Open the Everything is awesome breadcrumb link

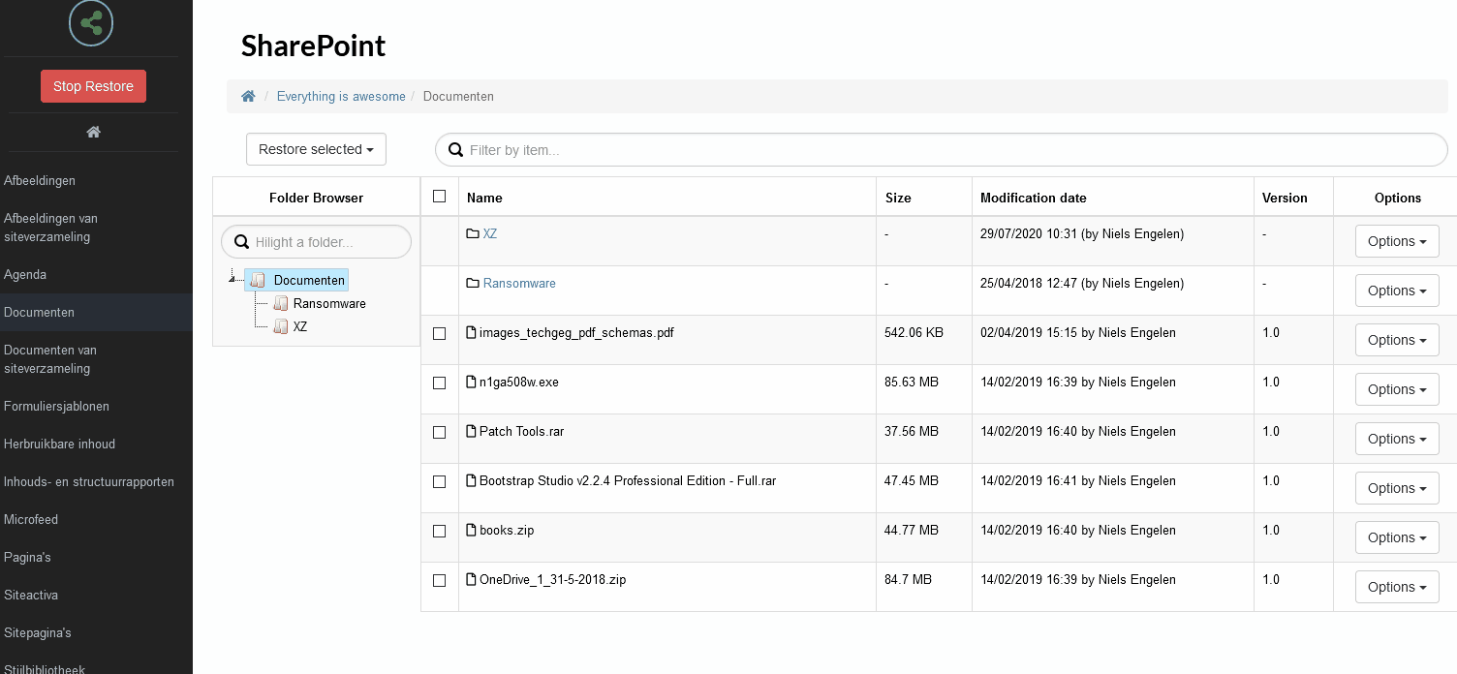pyautogui.click(x=341, y=96)
